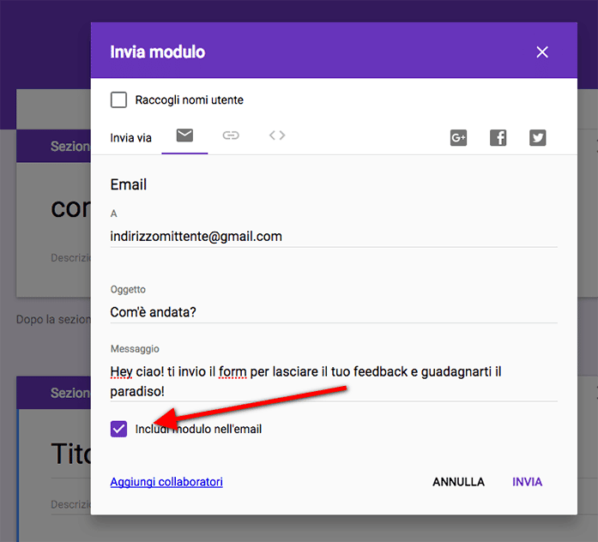The image size is (598, 542).
Task: Open the embed HTML code tab
Action: 277,135
